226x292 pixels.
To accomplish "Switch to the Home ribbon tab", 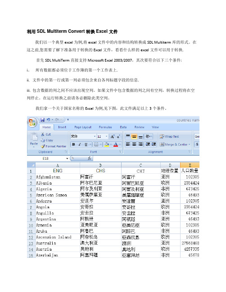I will pos(46,127).
